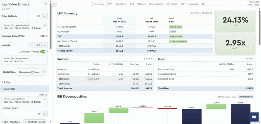Toggle the Use Entry Multiple switch
This screenshot has width=261, height=124.
click(44, 52)
